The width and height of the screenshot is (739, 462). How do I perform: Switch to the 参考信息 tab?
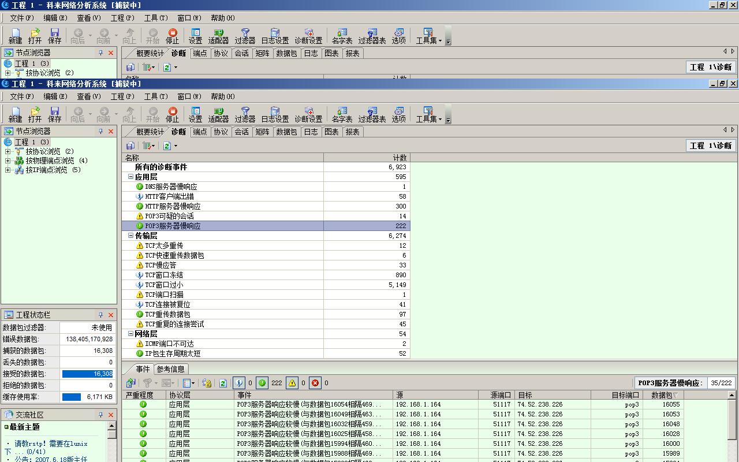coord(170,369)
